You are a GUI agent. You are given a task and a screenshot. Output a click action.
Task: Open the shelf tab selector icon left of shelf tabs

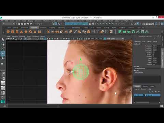tap(4, 28)
